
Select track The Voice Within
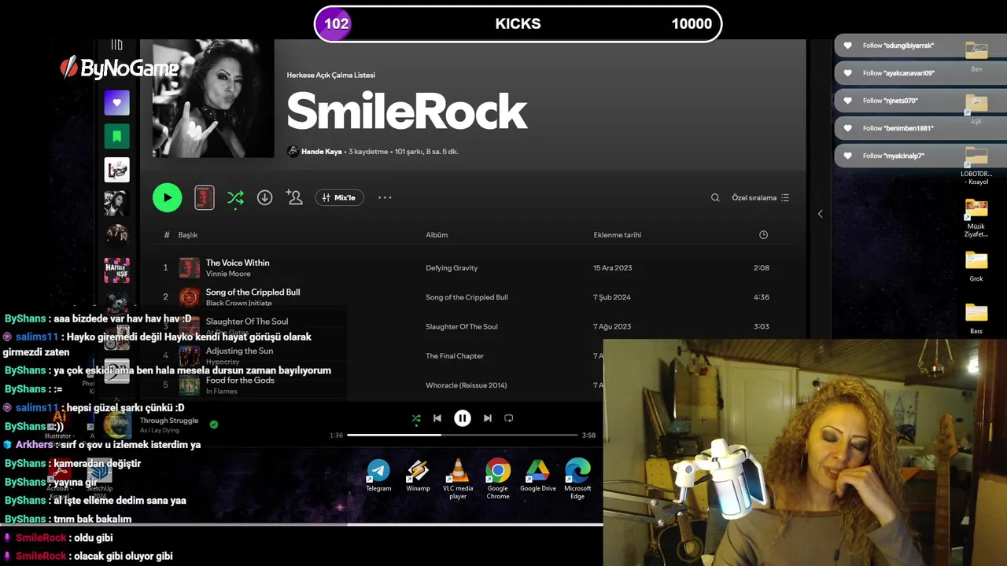pyautogui.click(x=238, y=263)
